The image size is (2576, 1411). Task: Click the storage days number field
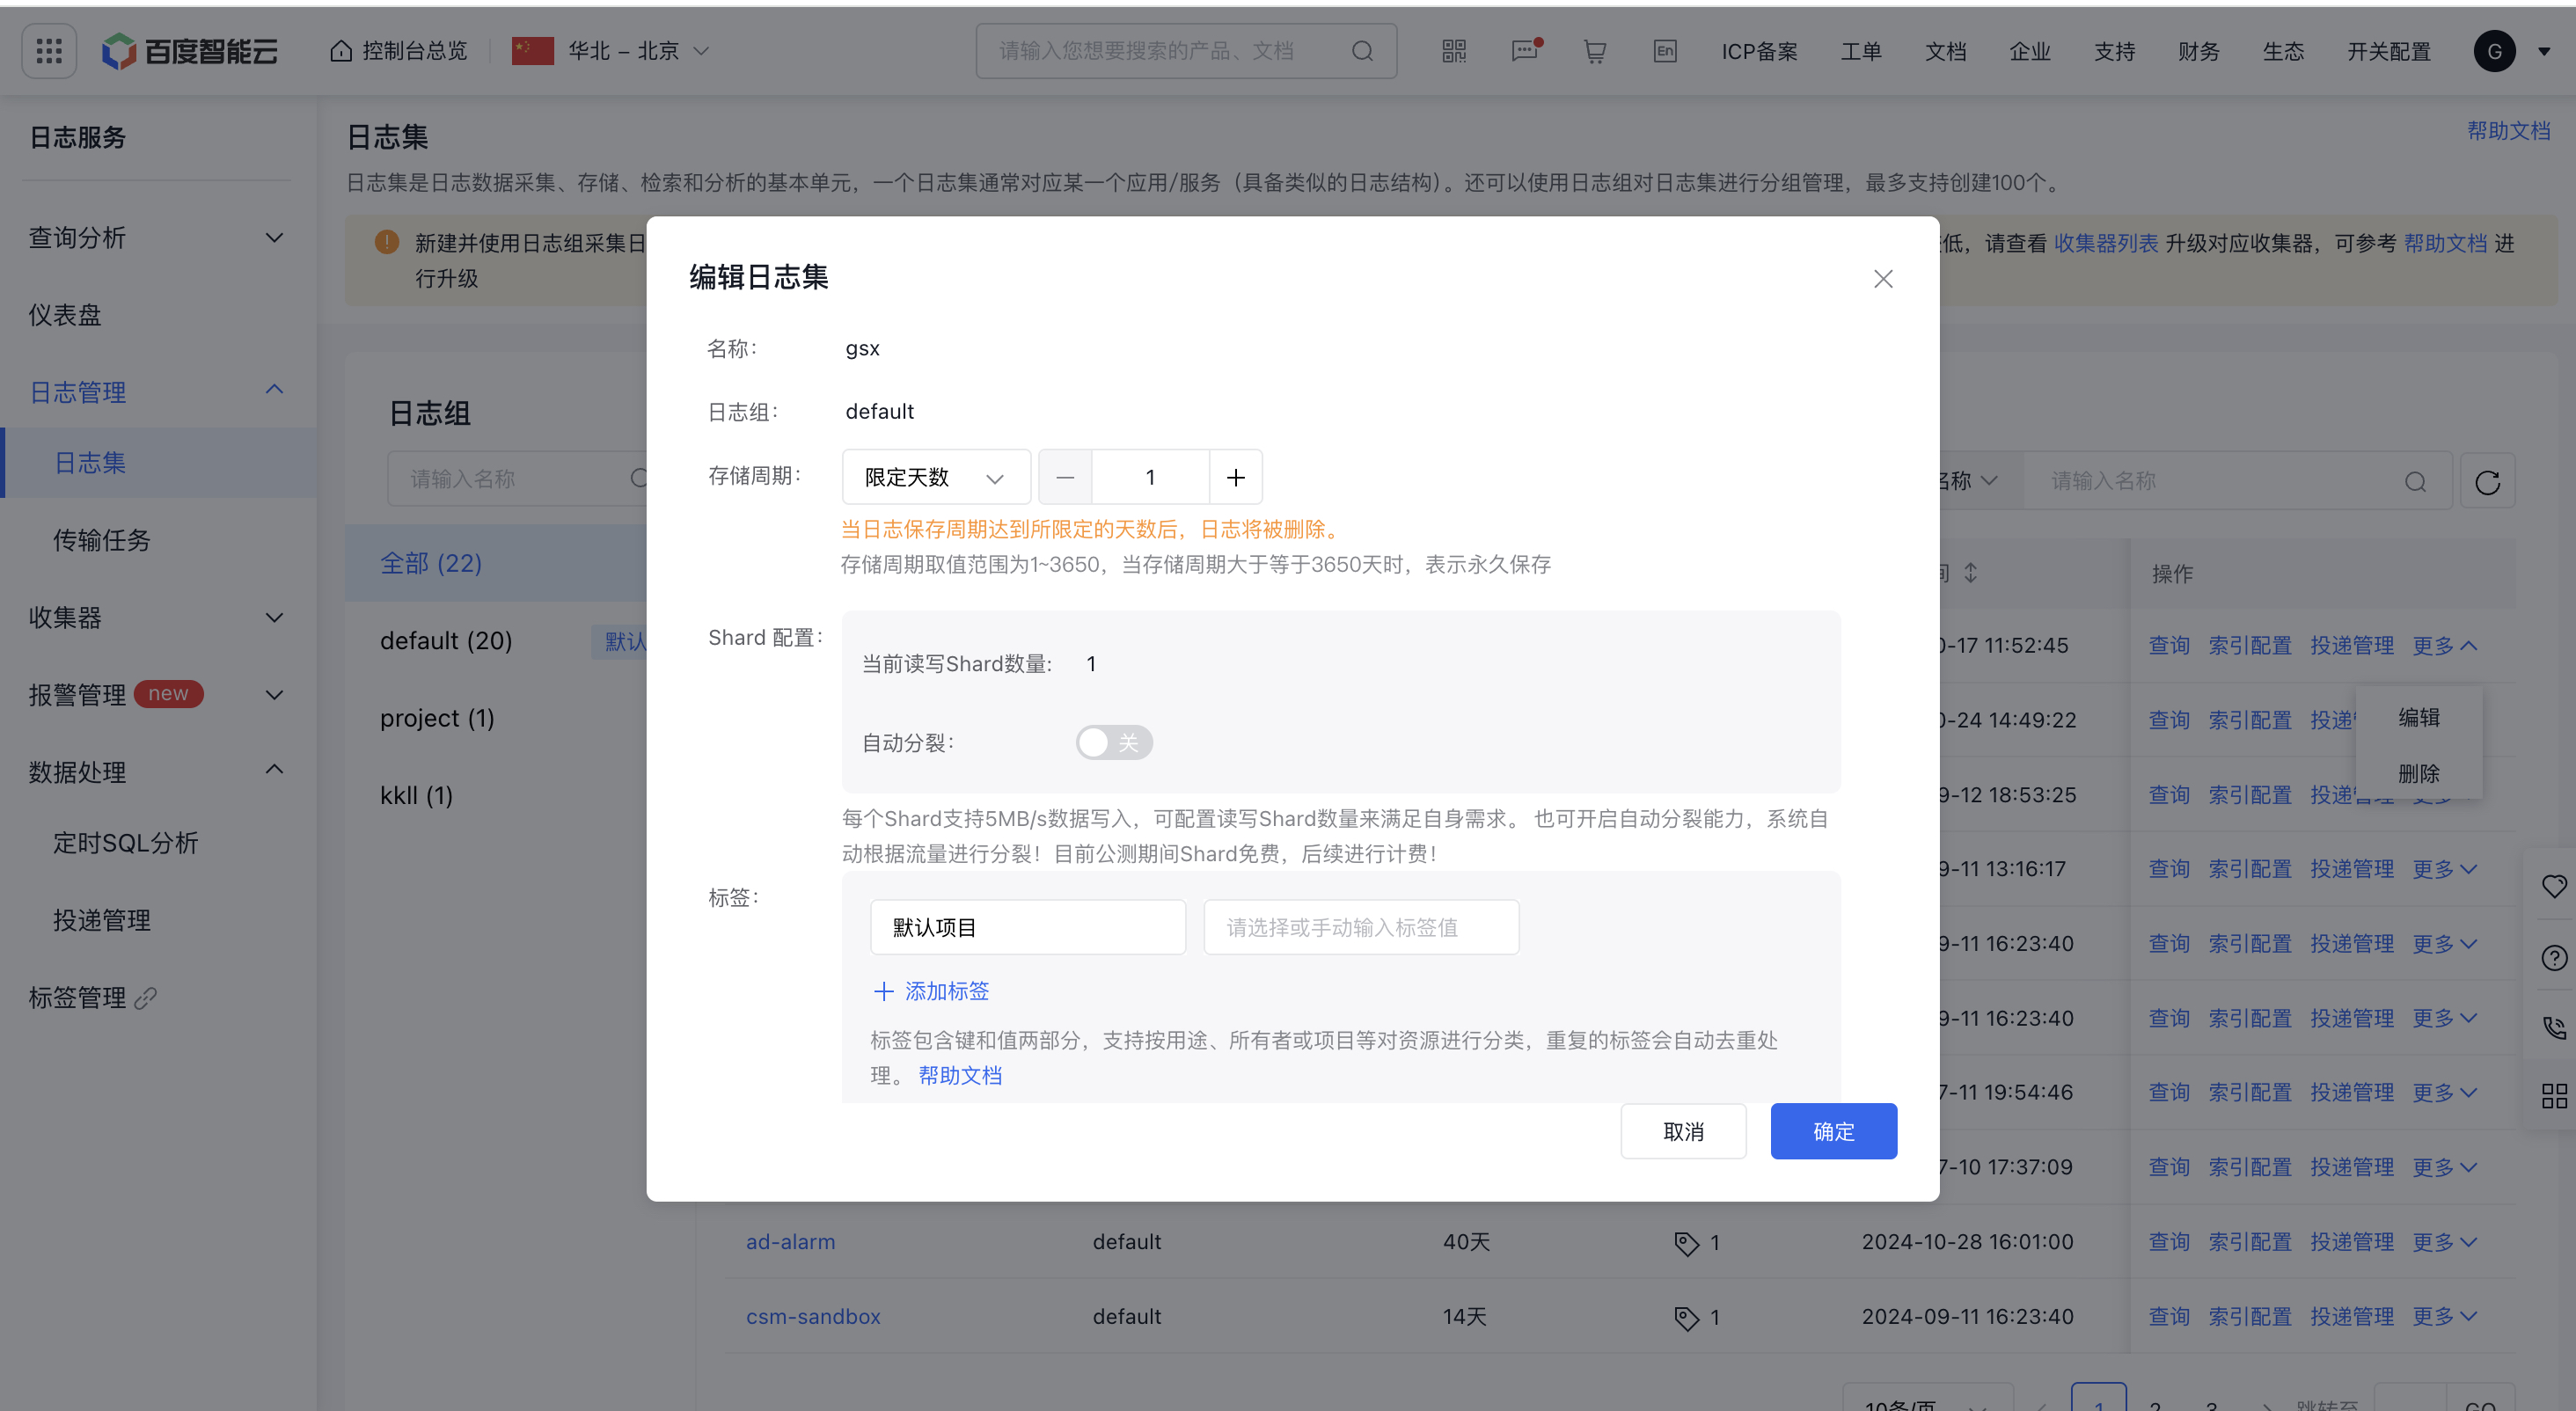point(1150,477)
